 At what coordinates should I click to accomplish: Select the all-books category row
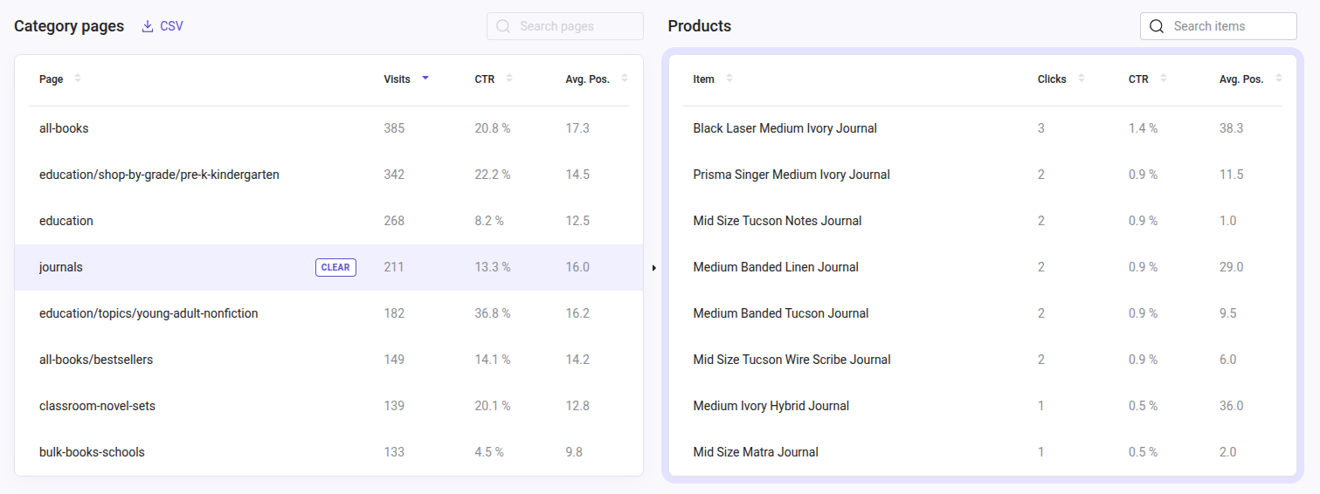(64, 128)
